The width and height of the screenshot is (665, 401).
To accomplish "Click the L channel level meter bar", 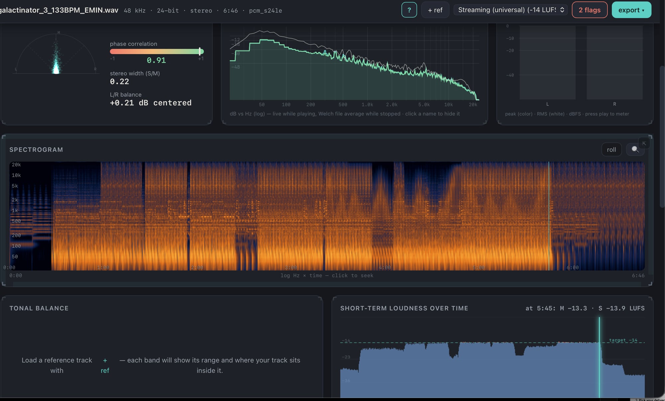I will (547, 62).
